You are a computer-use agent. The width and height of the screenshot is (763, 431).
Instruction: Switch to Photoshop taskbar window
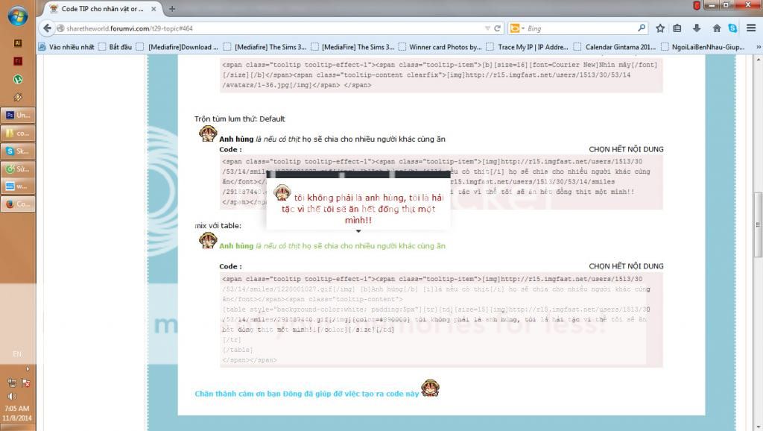coord(18,115)
